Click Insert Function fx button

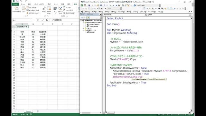click(47, 20)
